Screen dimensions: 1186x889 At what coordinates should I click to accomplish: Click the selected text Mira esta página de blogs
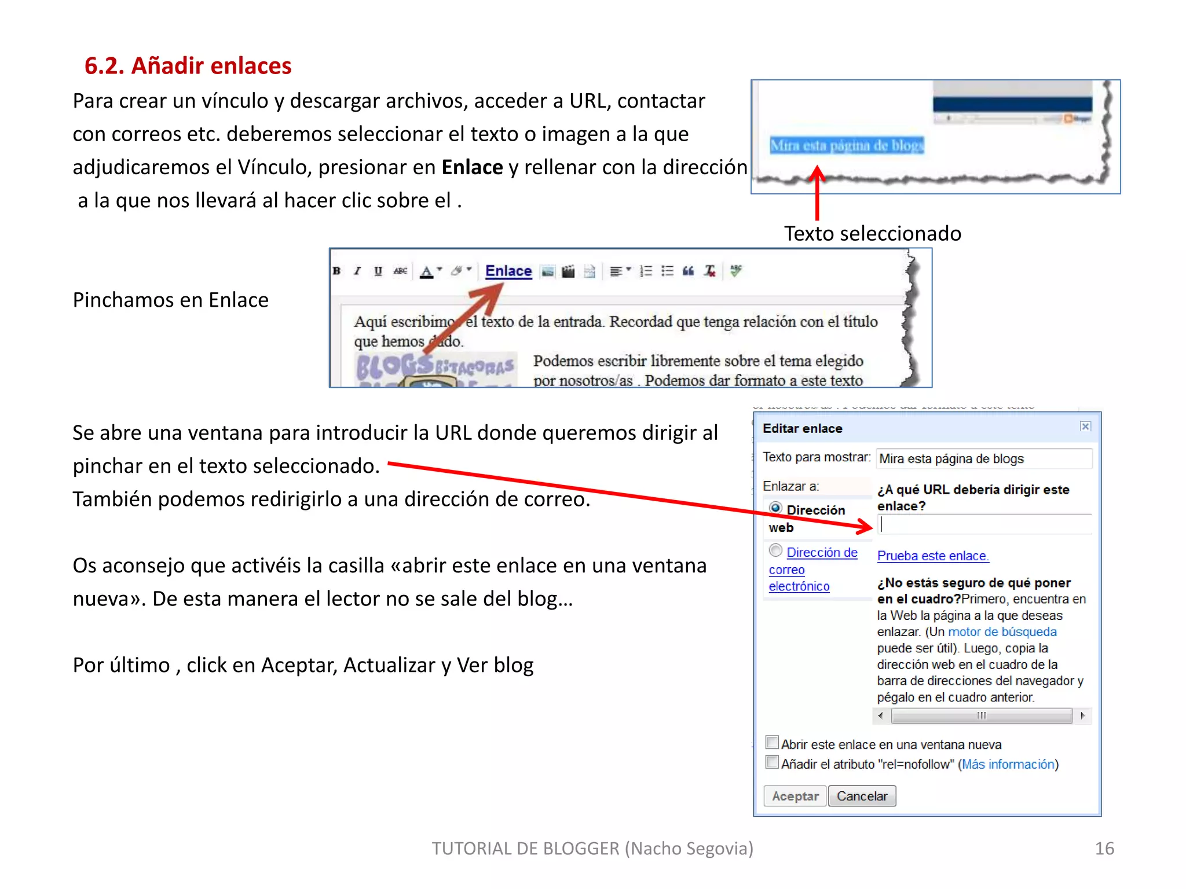847,145
